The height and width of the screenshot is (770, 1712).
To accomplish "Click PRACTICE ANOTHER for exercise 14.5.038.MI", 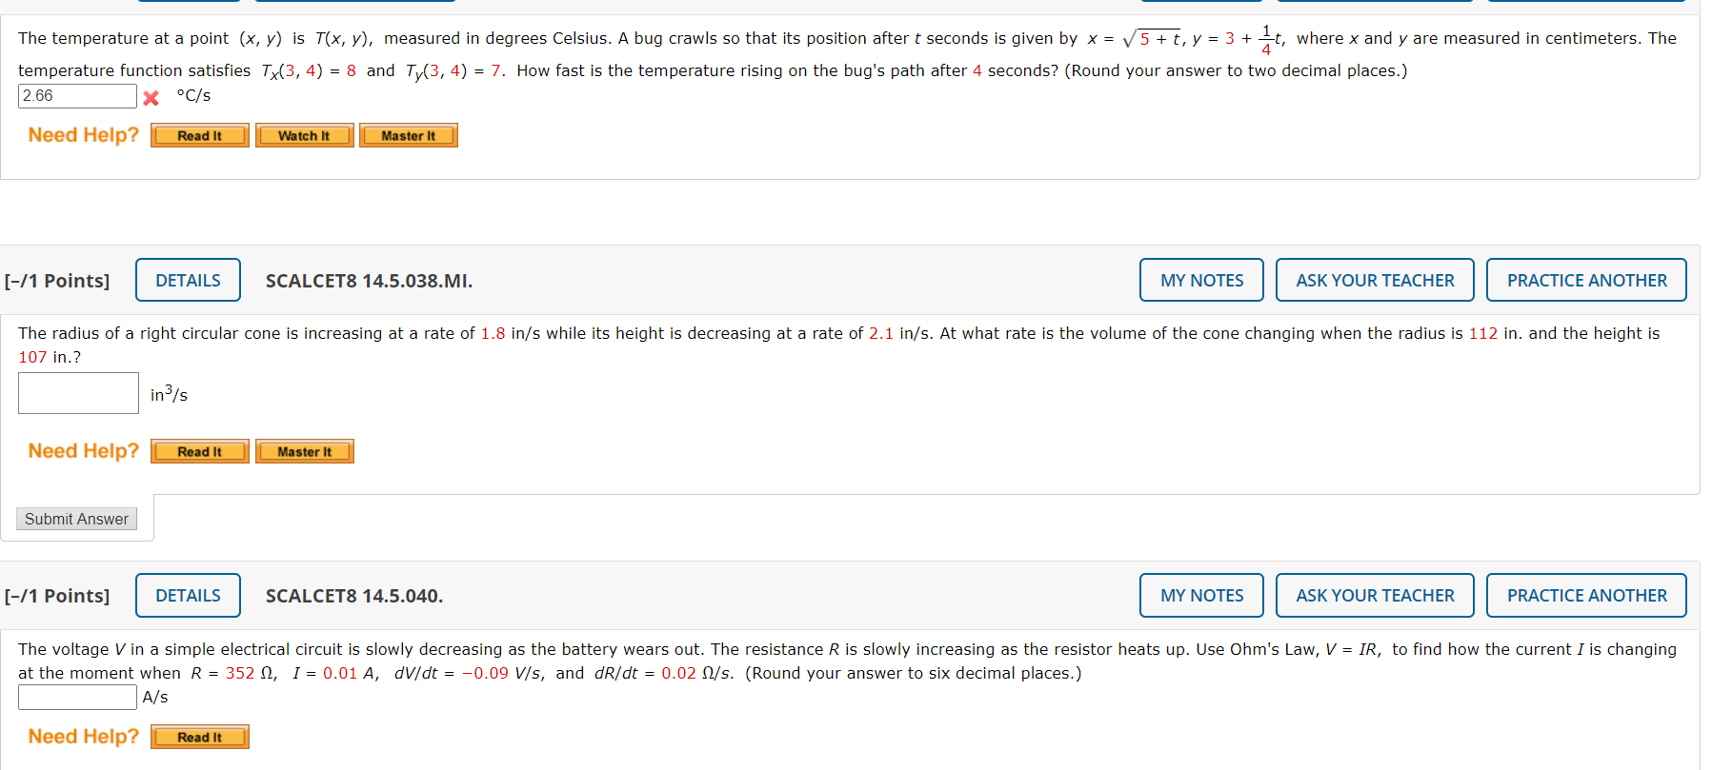I will click(1585, 280).
